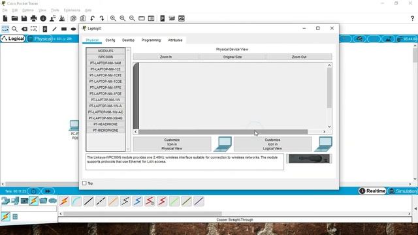
Task: Open the Programming tab in Laptop0
Action: [151, 40]
